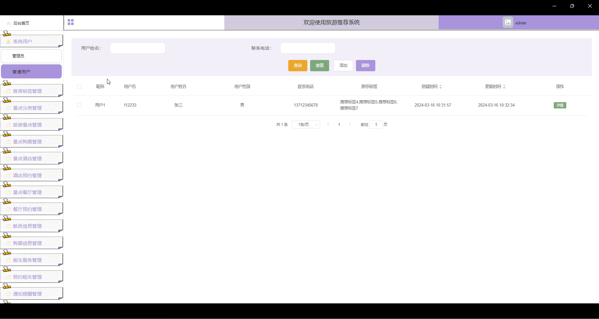Sort by 更新时间 using its sort arrows
The width and height of the screenshot is (599, 319).
504,87
